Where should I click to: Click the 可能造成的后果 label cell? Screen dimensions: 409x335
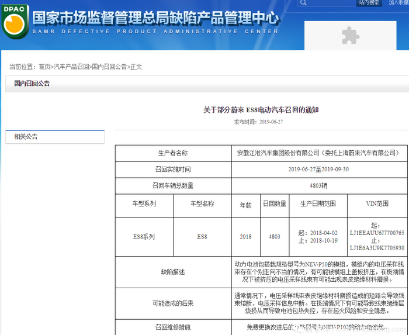pos(173,303)
